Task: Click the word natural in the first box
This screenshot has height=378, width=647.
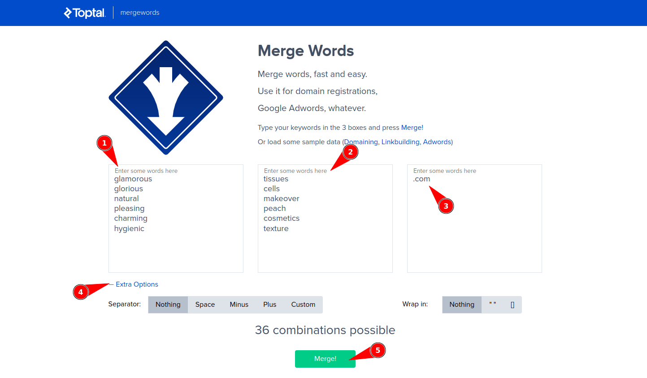Action: tap(126, 199)
